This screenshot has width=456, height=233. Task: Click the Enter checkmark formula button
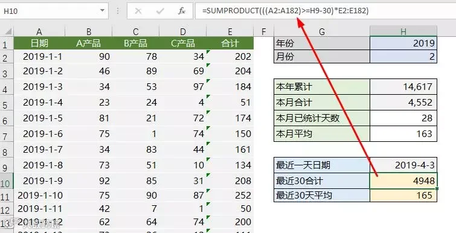coord(160,11)
